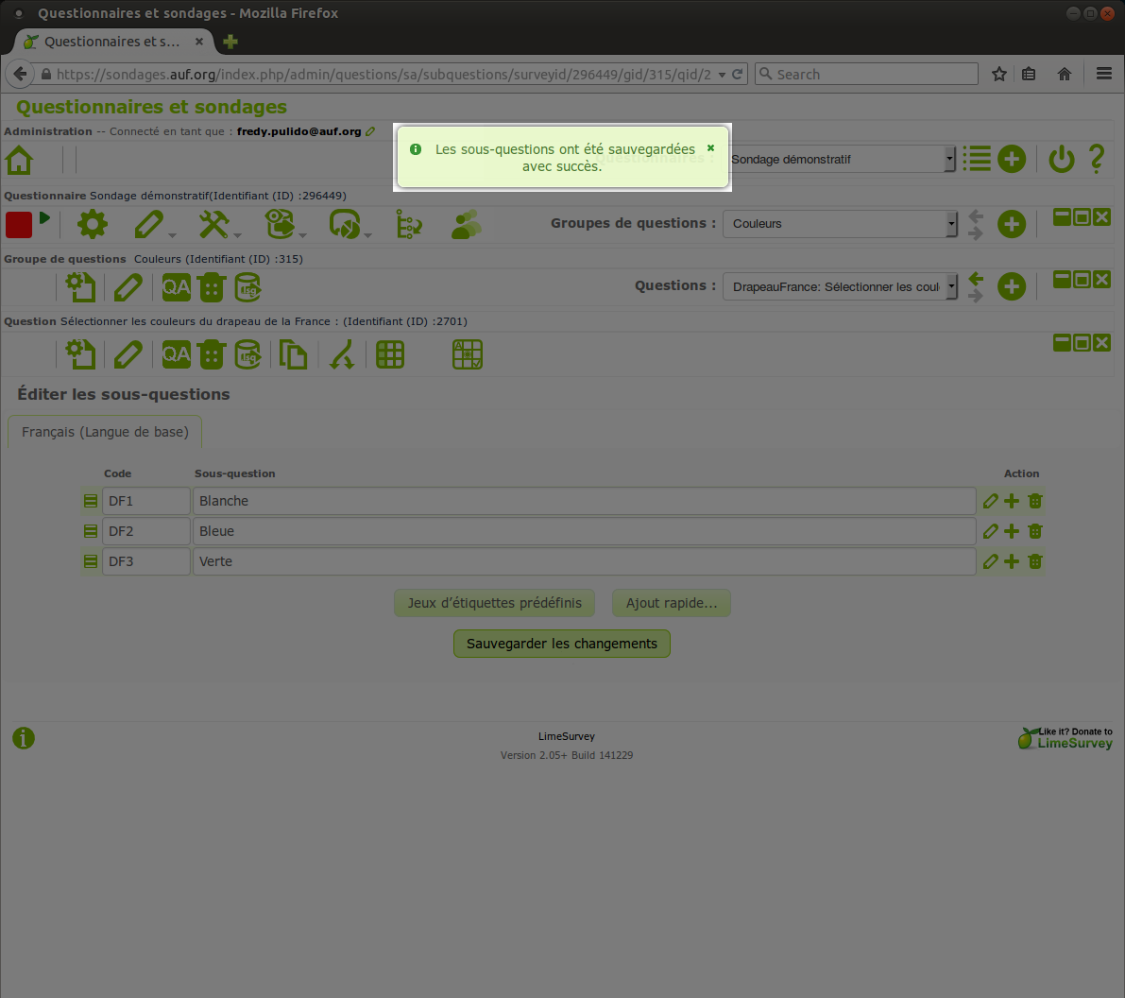Create new survey with plus icon
Image resolution: width=1125 pixels, height=998 pixels.
pos(1012,159)
